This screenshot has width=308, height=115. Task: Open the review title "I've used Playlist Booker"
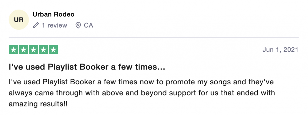click(x=87, y=67)
